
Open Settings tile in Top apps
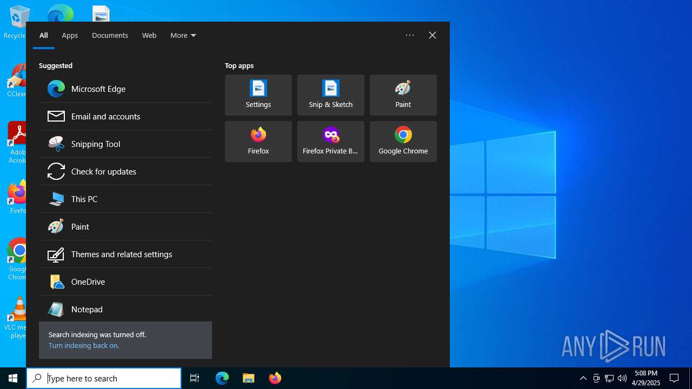(x=258, y=95)
